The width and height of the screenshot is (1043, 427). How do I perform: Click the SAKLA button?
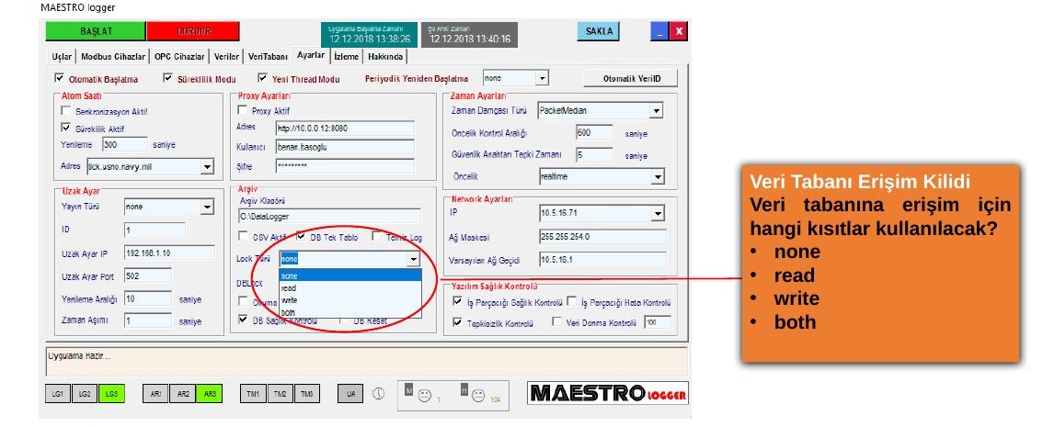click(x=599, y=31)
